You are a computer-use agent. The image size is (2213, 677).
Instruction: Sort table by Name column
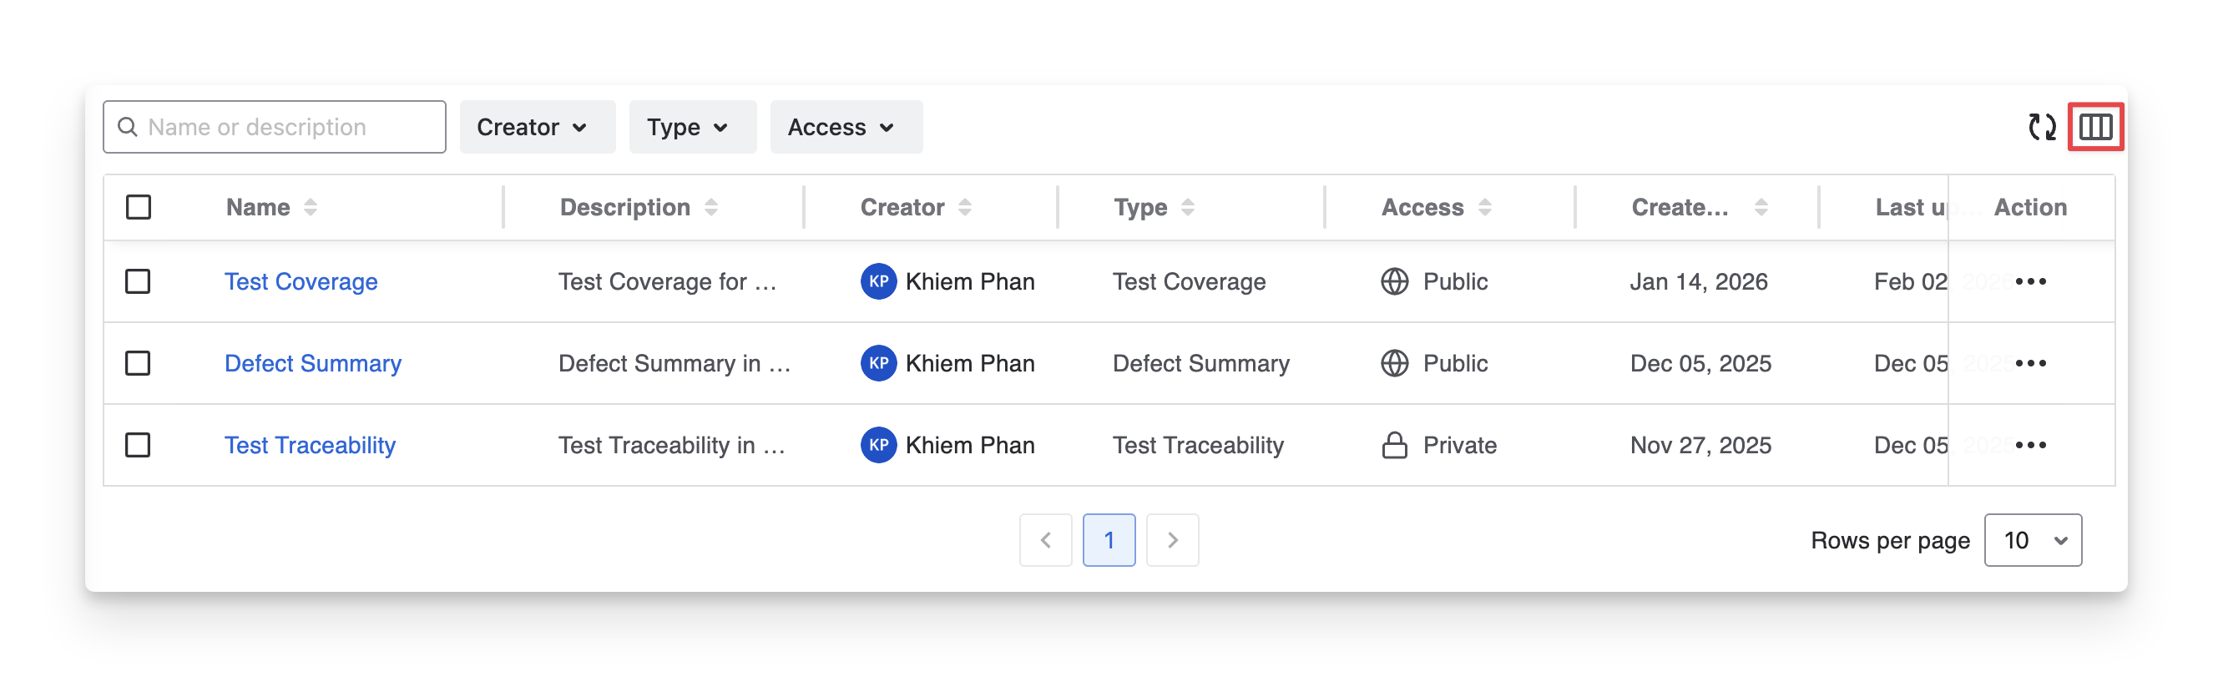click(x=311, y=207)
